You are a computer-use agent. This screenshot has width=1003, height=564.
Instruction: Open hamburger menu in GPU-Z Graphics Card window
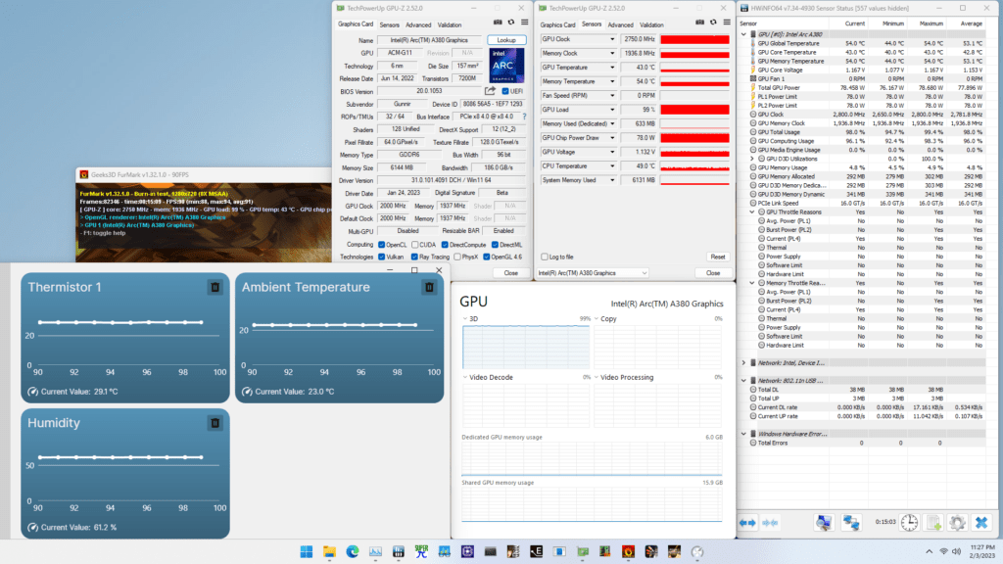tap(525, 23)
